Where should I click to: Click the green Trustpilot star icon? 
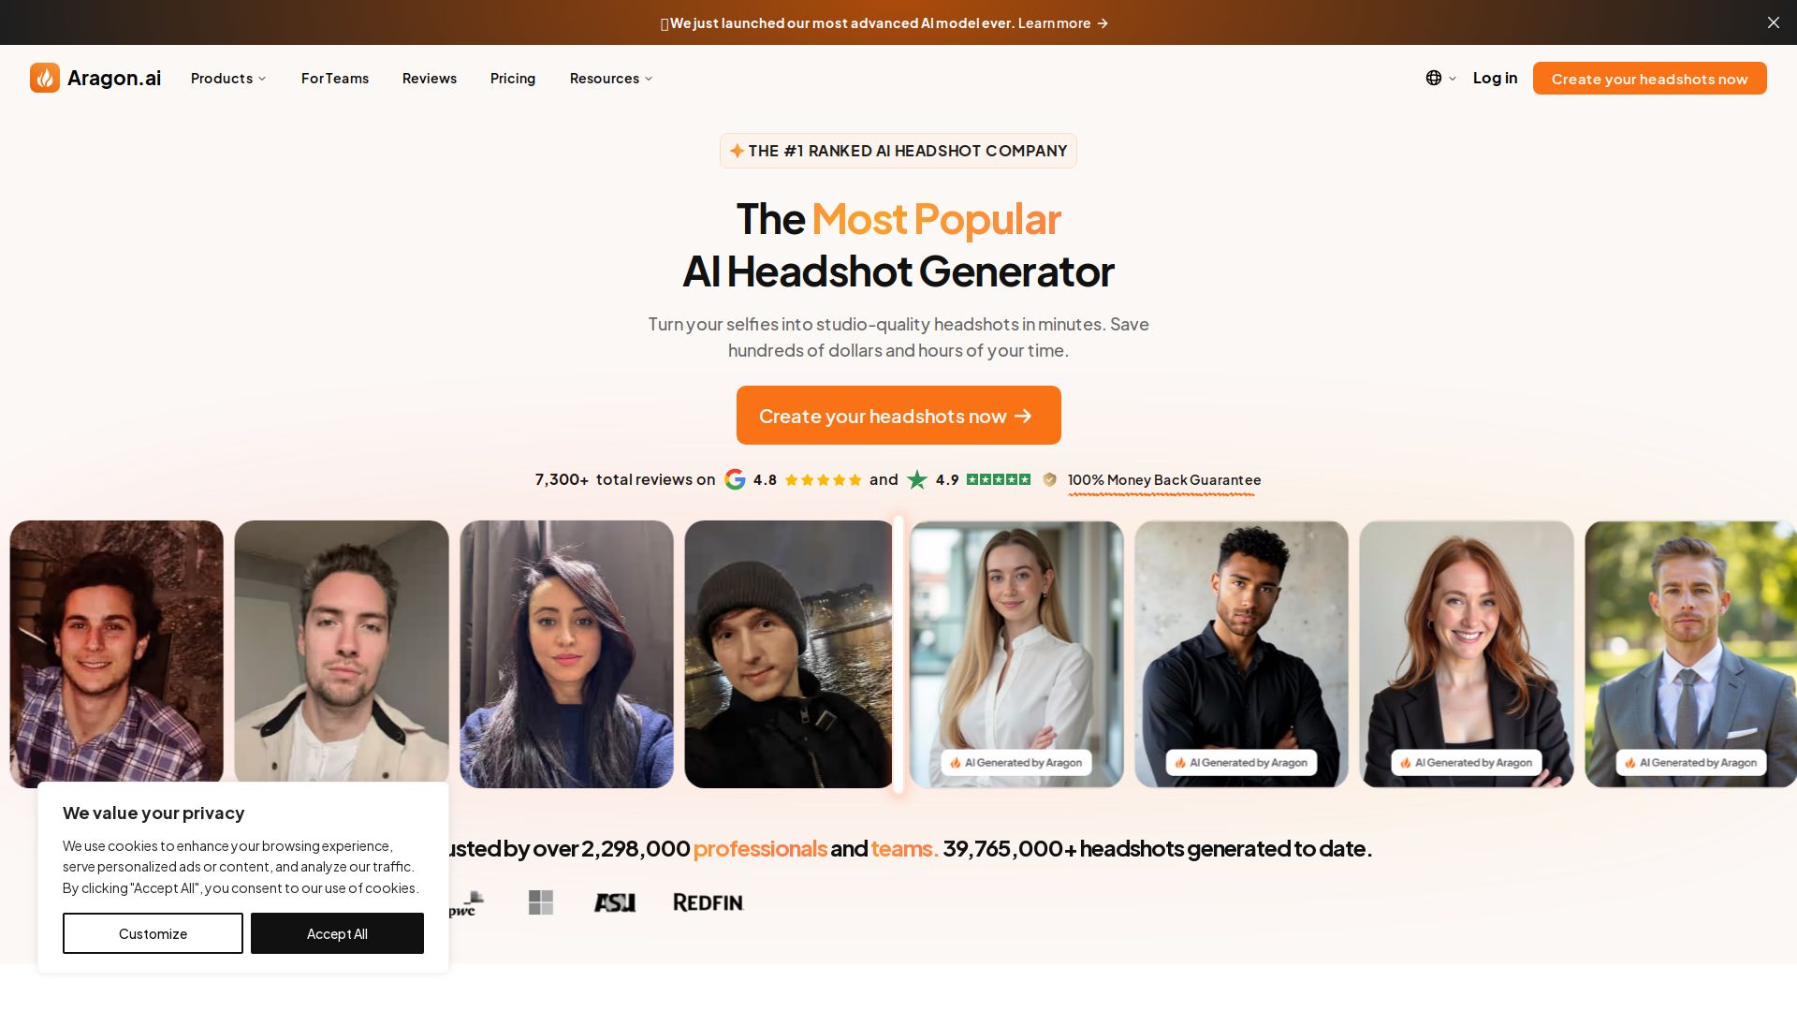point(917,479)
